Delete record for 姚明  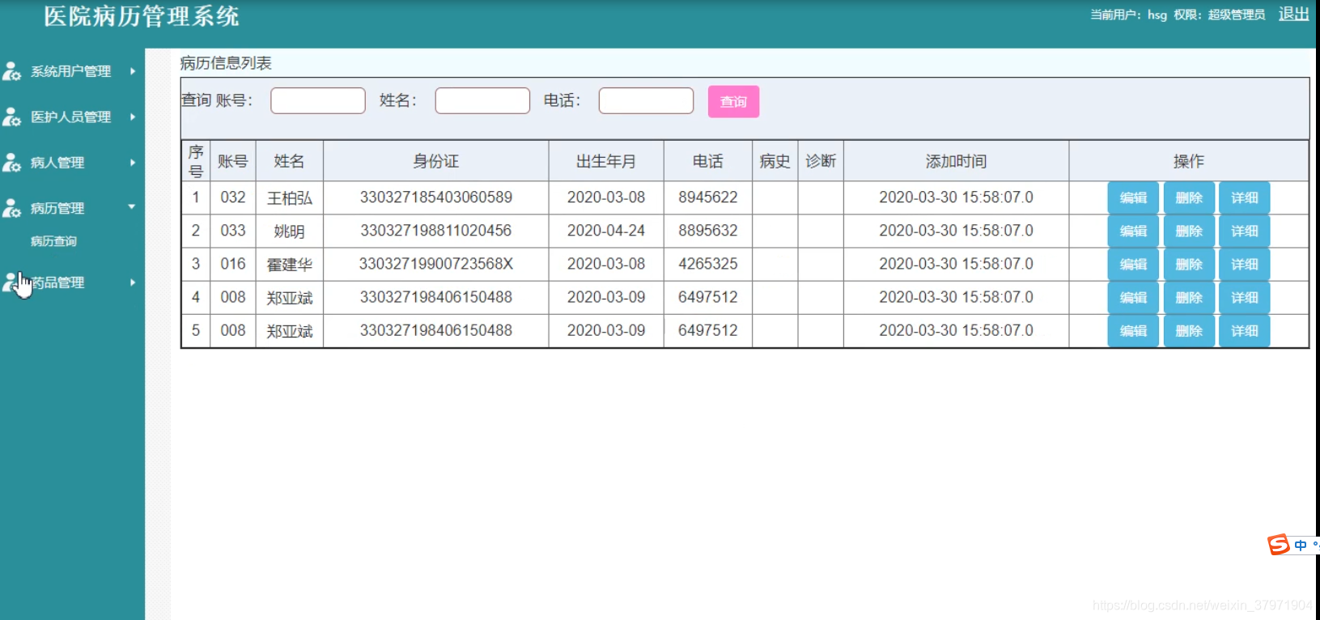[x=1189, y=231]
